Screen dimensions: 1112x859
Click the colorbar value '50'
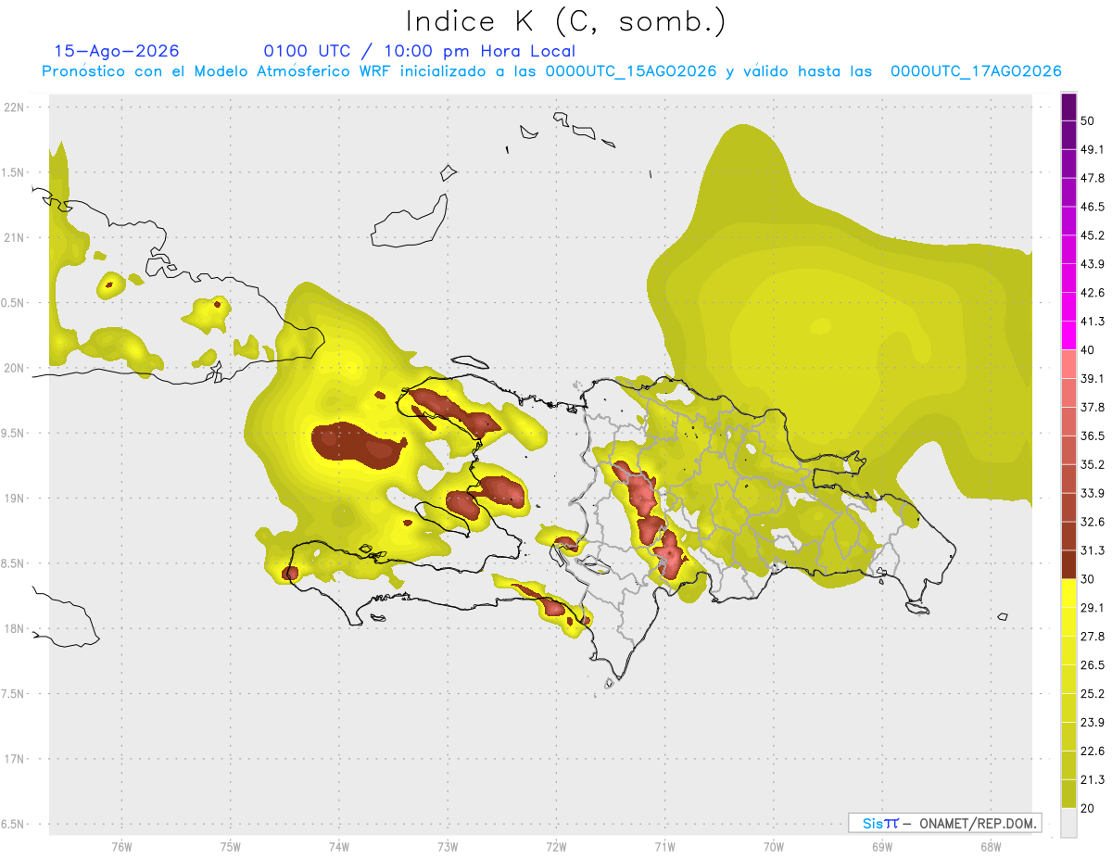[1088, 120]
